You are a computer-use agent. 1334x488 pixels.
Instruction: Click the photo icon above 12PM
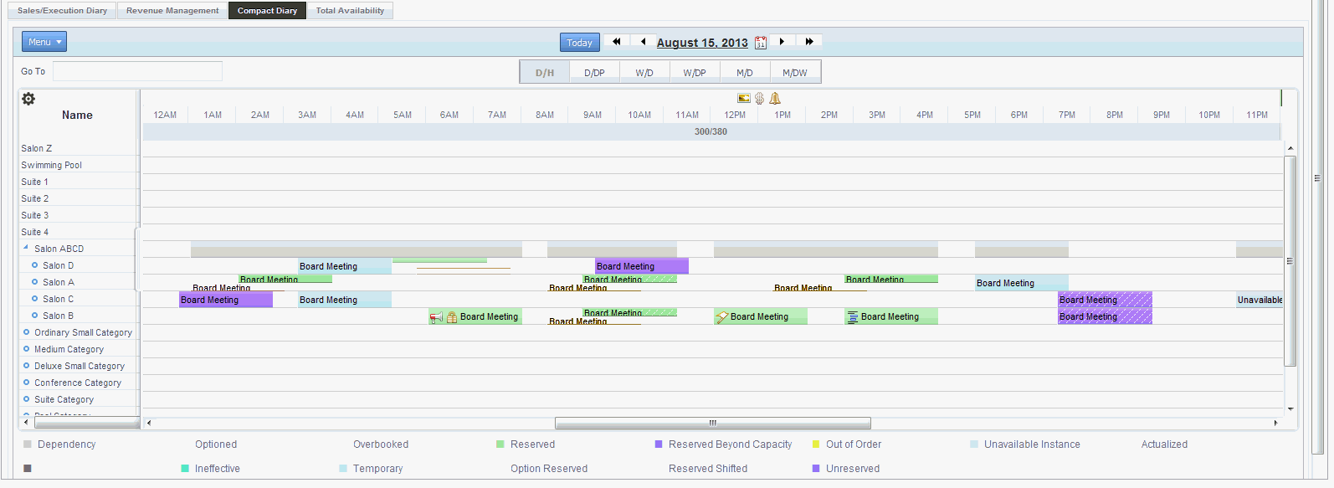743,98
